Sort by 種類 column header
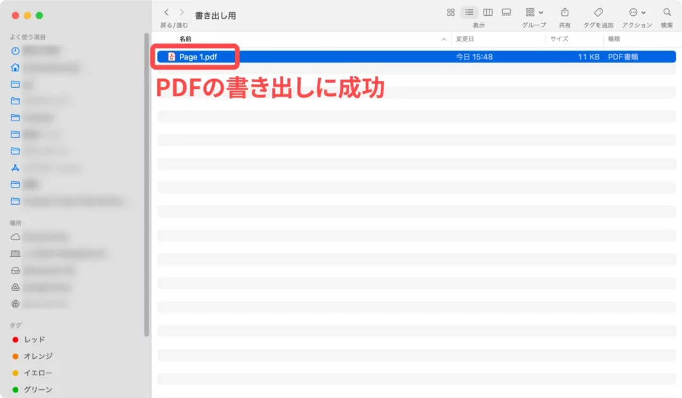Viewport: 682px width, 398px height. click(613, 39)
